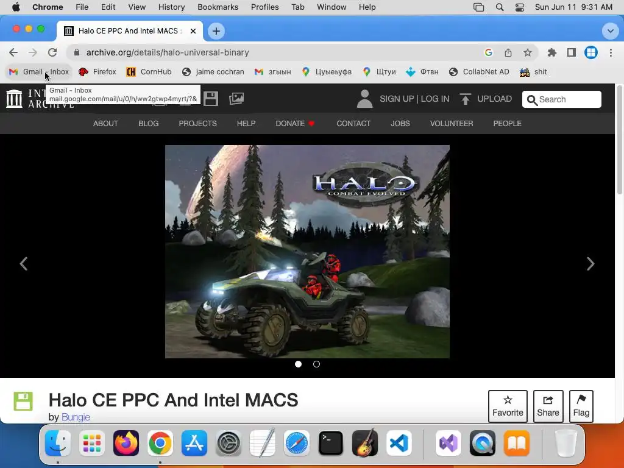Viewport: 624px width, 468px height.
Task: Click into the archive Search field
Action: [561, 99]
